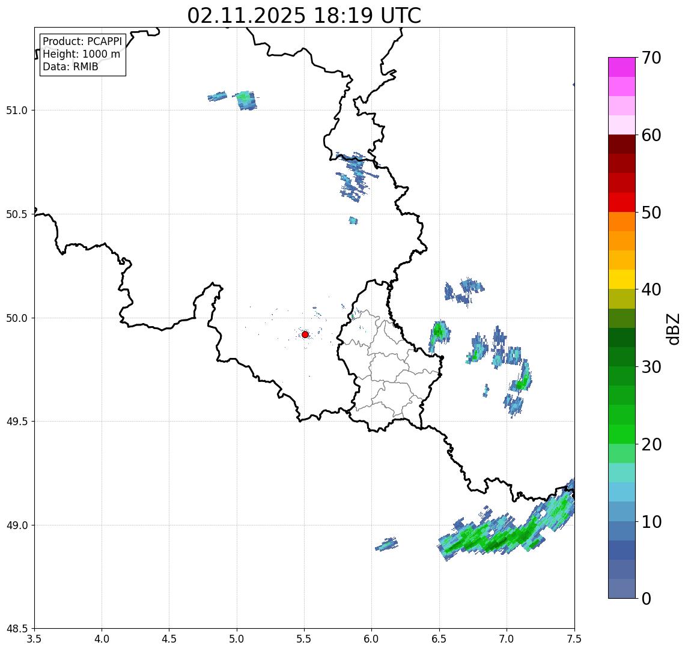Screen dimensions: 688x651
Task: Click the 70 tick label on colorbar
Action: 651,58
